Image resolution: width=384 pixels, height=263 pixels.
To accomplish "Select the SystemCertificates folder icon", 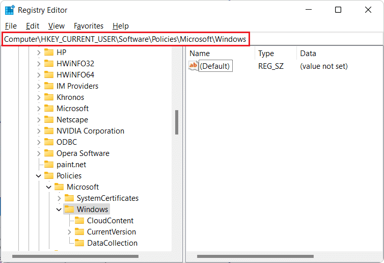I will pyautogui.click(x=69, y=198).
